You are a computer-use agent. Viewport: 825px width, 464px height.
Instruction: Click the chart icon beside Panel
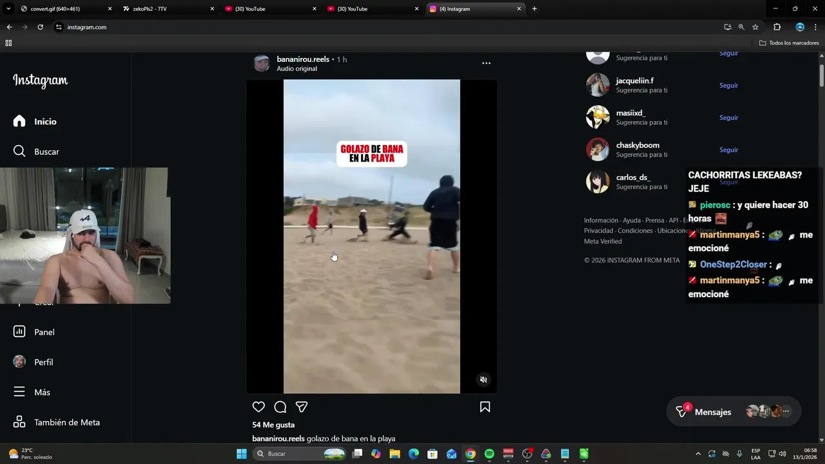19,332
